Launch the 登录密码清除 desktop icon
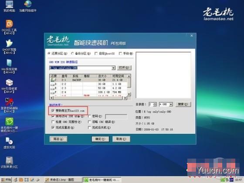This screenshot has width=244, height=183. coord(9,105)
